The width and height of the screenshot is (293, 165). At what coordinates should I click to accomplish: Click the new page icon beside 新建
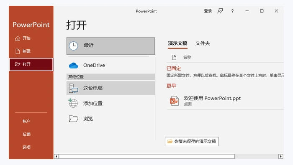tap(18, 51)
